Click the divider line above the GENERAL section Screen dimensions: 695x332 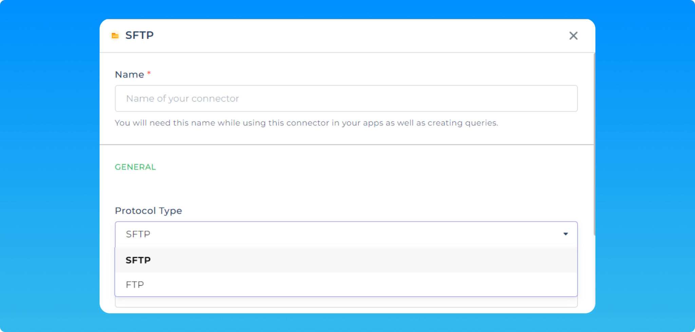[x=346, y=145]
